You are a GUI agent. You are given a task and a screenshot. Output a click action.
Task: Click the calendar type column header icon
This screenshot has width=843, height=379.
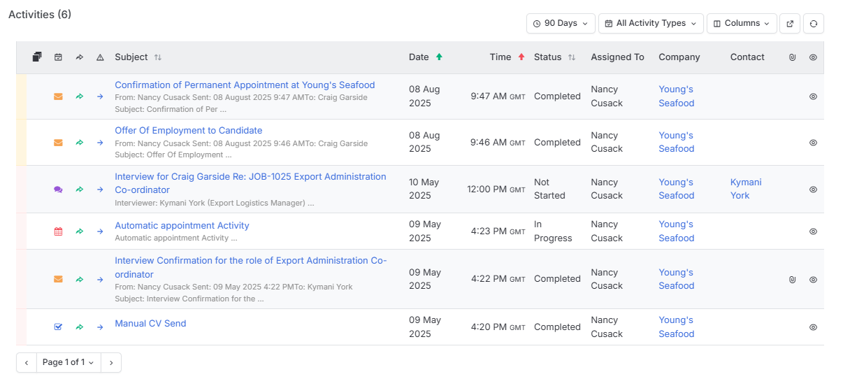[58, 57]
